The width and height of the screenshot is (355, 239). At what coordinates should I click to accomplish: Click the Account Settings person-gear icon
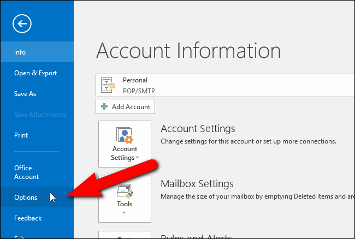pyautogui.click(x=125, y=135)
